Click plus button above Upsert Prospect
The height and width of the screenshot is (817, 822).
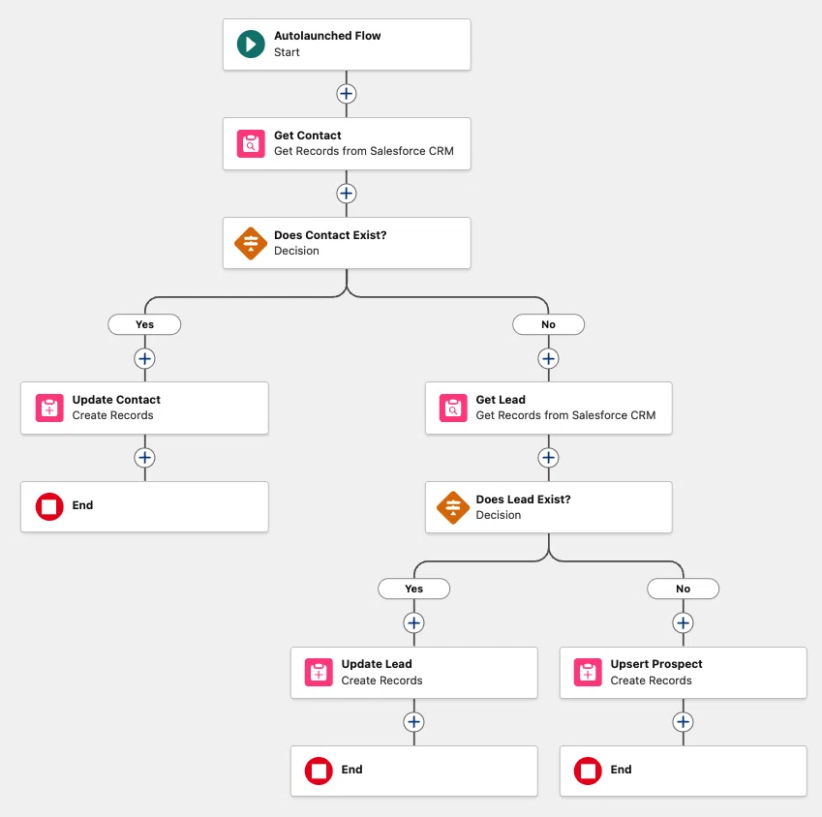[x=683, y=623]
